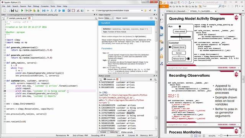Lock the Object inspector with the lock toggle
The height and width of the screenshot is (138, 245).
click(x=151, y=18)
